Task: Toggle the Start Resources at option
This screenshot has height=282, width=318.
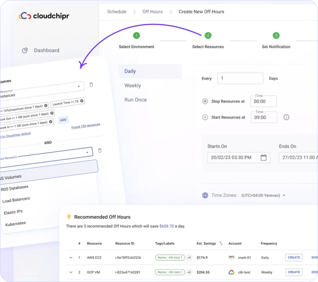Action: point(205,117)
